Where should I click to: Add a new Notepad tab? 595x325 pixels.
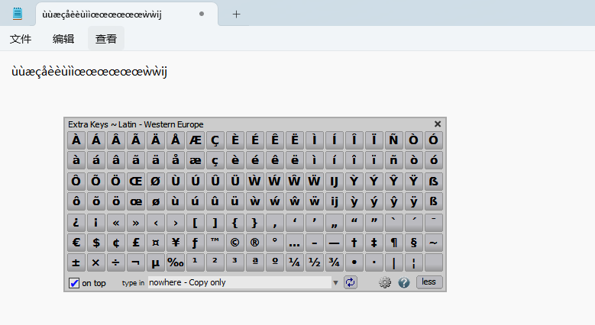pyautogui.click(x=236, y=14)
